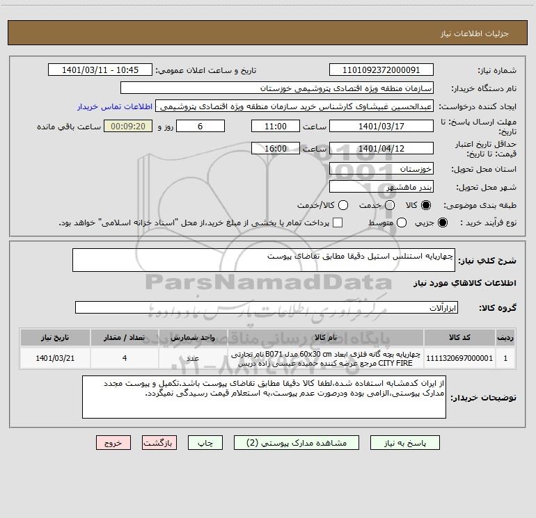
Task: Click the need date cell 1401/03/21
Action: point(55,358)
